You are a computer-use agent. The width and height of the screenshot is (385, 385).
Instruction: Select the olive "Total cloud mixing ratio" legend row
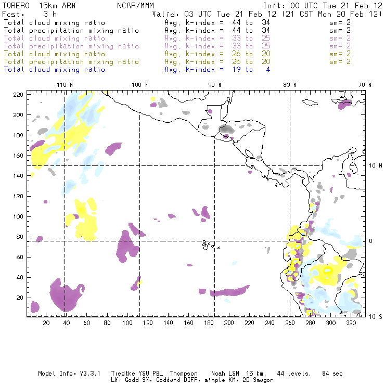click(x=55, y=54)
